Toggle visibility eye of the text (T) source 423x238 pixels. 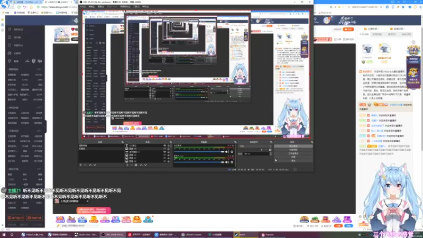tap(164, 146)
